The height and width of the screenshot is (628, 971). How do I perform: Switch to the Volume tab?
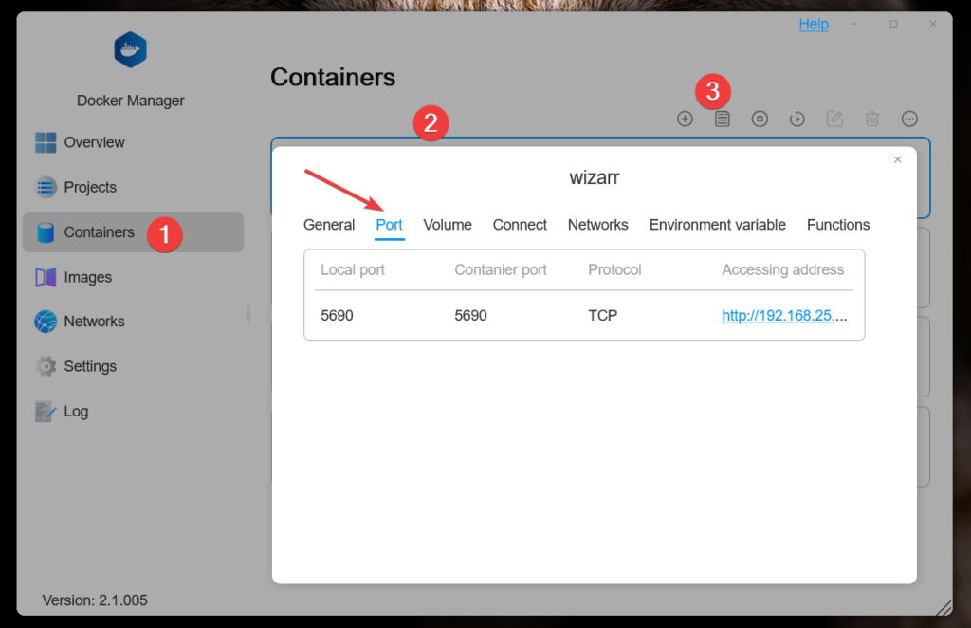[448, 225]
